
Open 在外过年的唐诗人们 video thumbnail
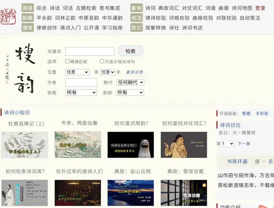[x=78, y=193]
